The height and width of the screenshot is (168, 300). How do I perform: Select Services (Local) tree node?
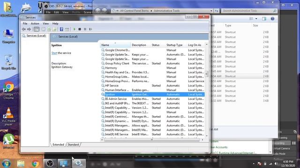point(36,35)
